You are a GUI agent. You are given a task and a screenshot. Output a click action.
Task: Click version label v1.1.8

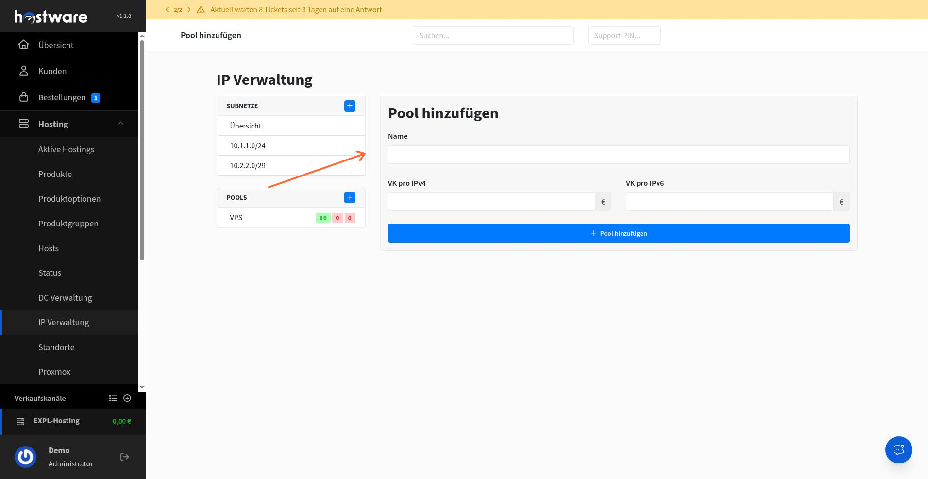pyautogui.click(x=124, y=16)
